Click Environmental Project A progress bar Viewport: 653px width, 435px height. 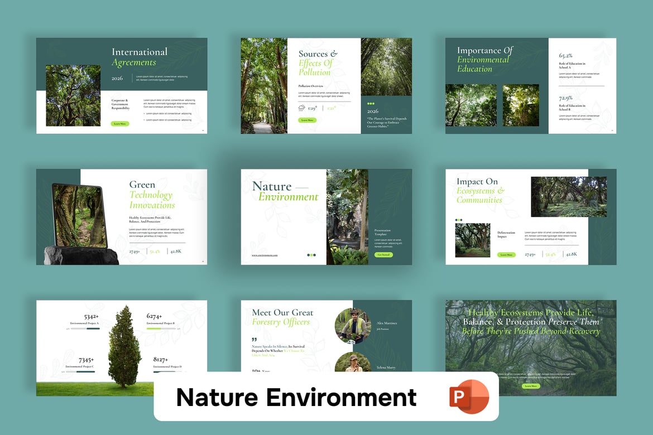point(85,328)
